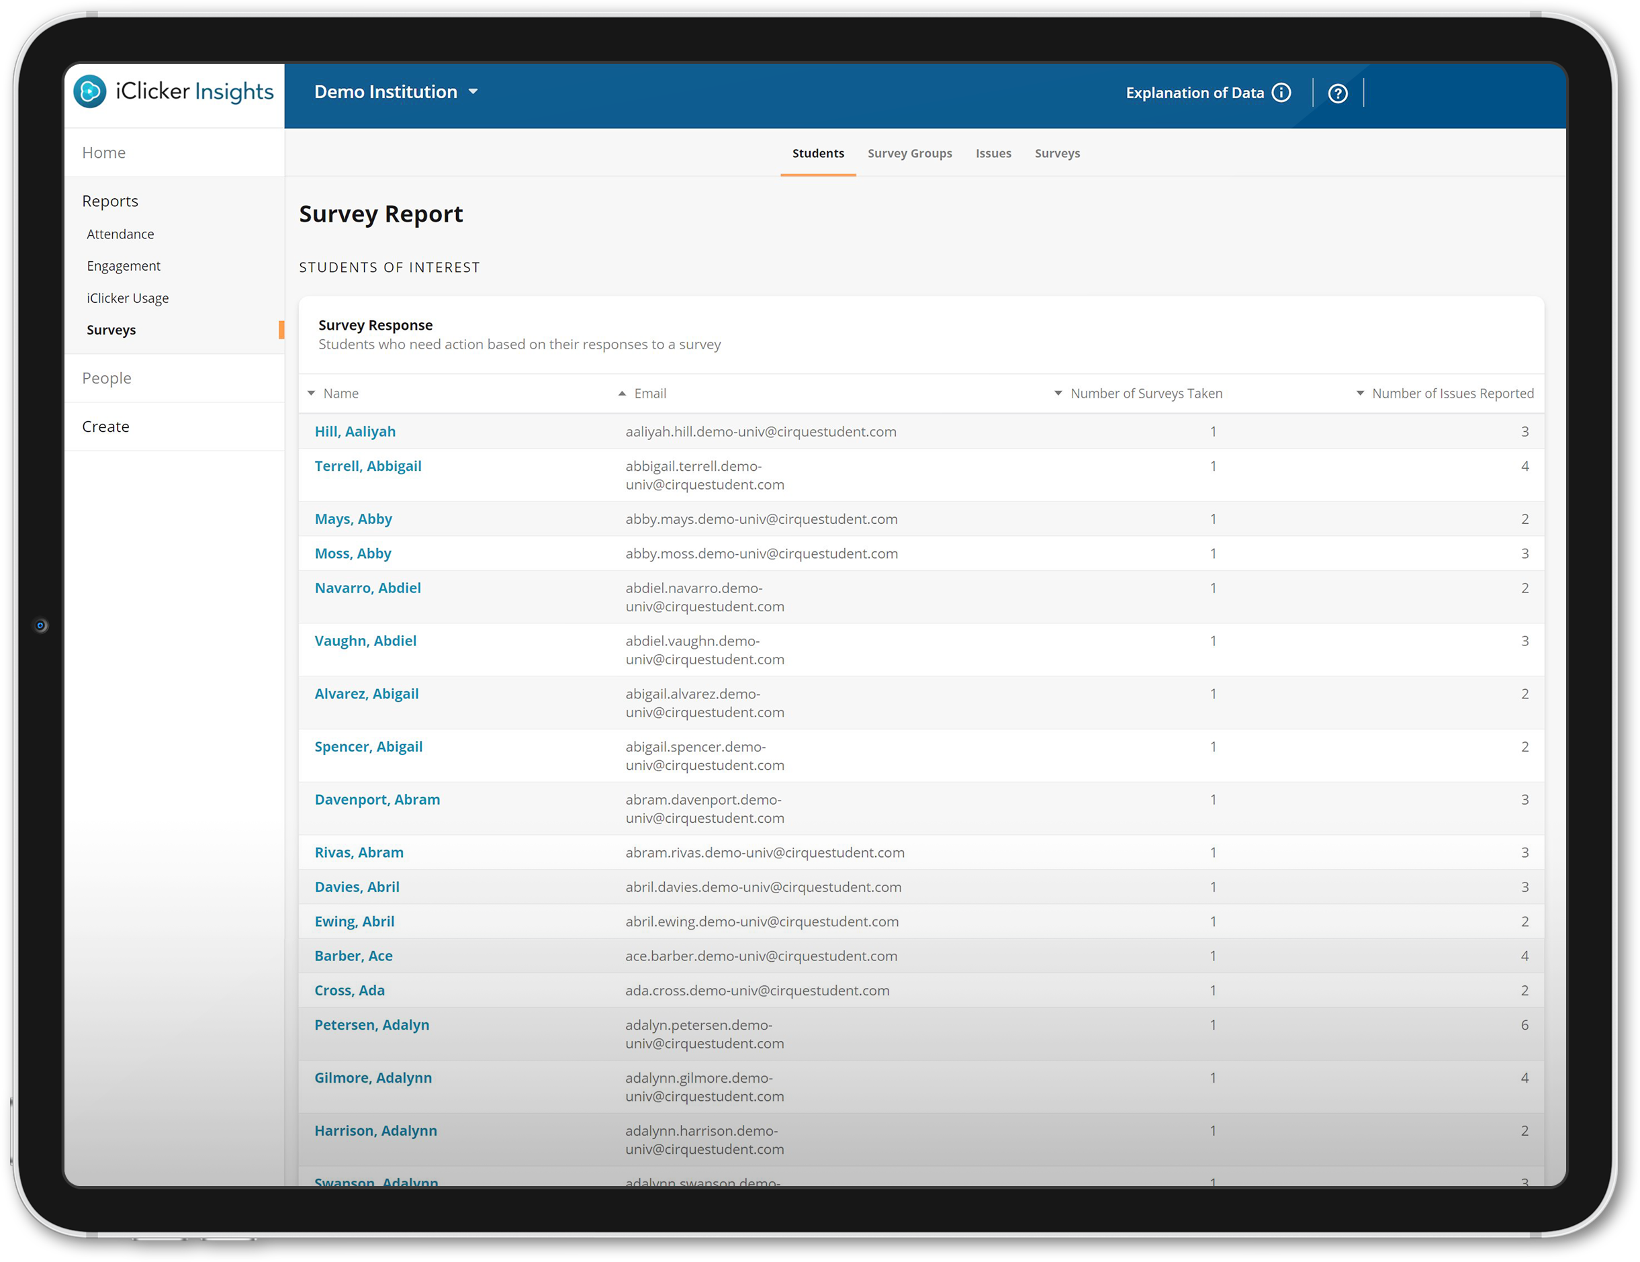Click the sort arrow beside Email column

621,393
